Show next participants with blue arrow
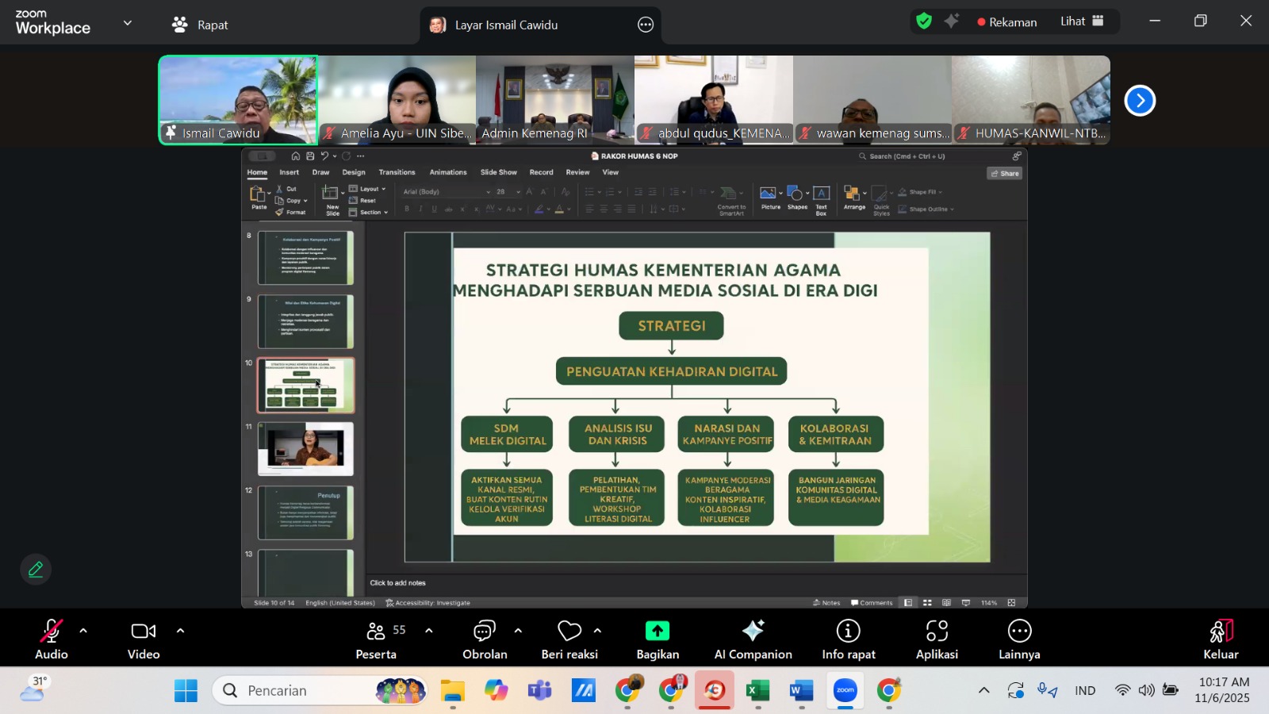This screenshot has height=714, width=1269. click(1140, 101)
